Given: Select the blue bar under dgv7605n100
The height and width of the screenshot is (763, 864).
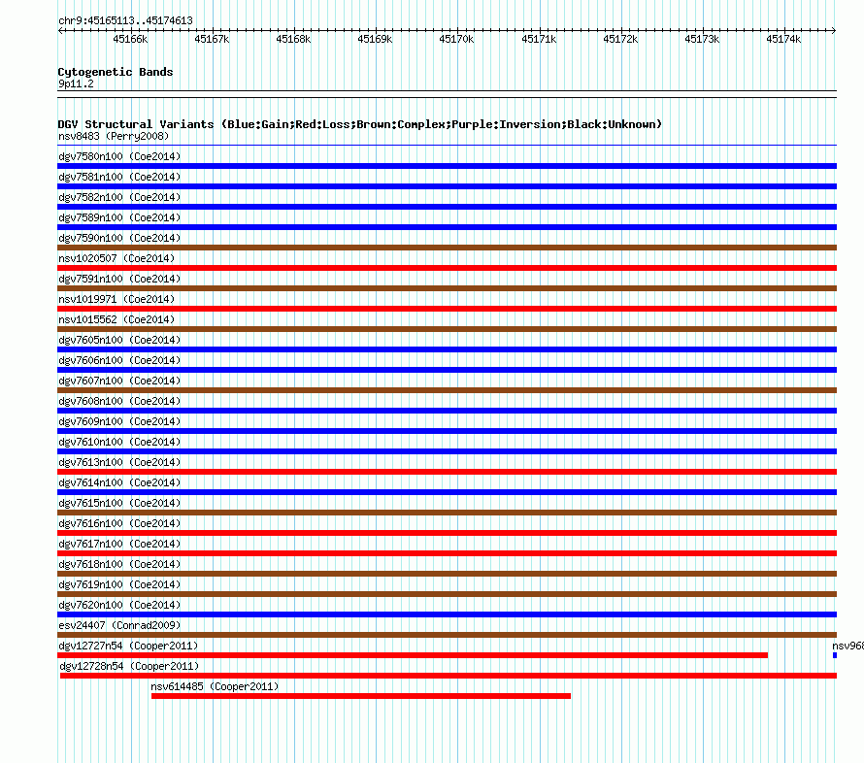Looking at the screenshot, I should (x=447, y=349).
